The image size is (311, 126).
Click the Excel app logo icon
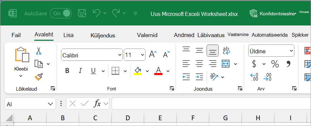click(12, 14)
